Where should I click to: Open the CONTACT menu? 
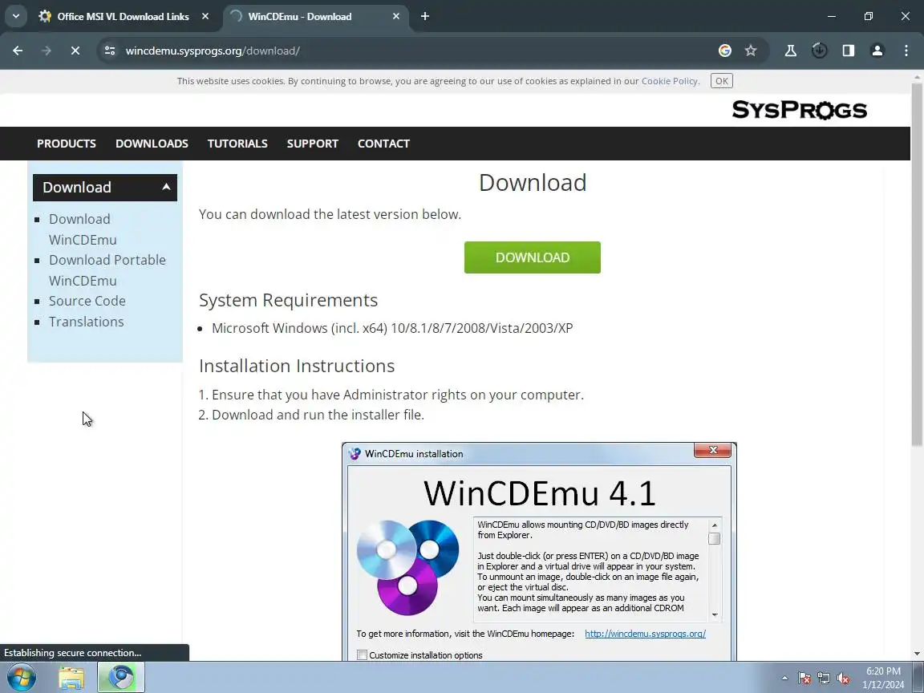pos(383,144)
